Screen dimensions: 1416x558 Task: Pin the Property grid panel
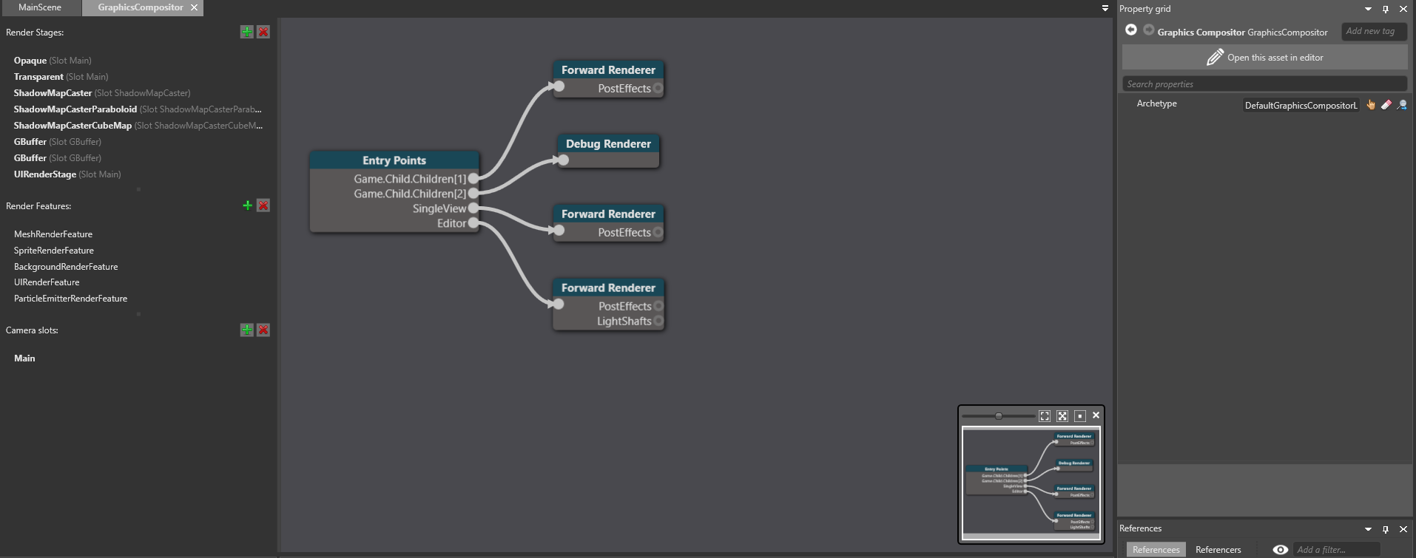tap(1386, 9)
